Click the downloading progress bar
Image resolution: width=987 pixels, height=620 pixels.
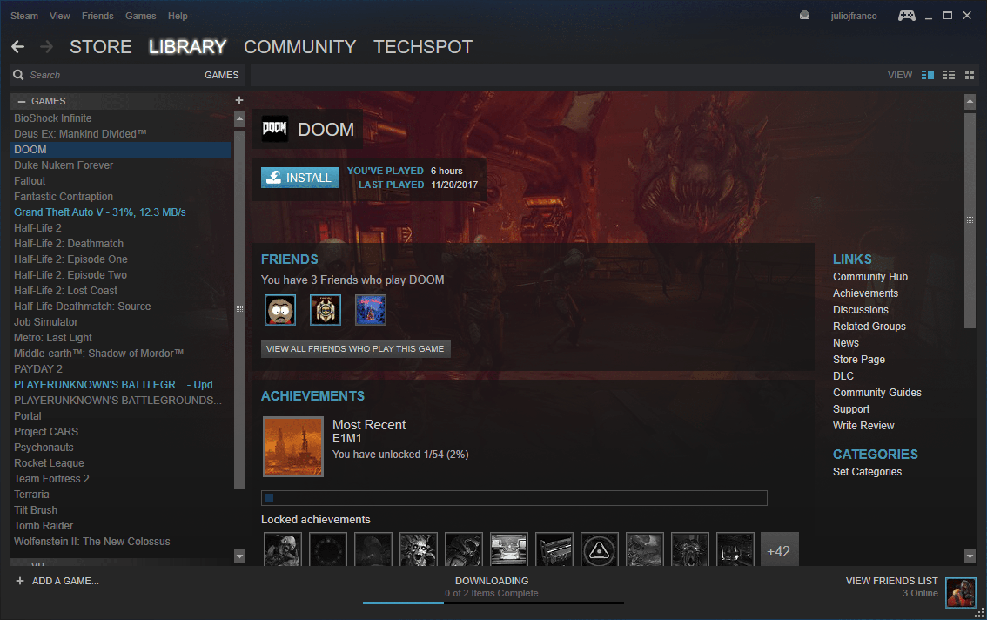click(493, 603)
